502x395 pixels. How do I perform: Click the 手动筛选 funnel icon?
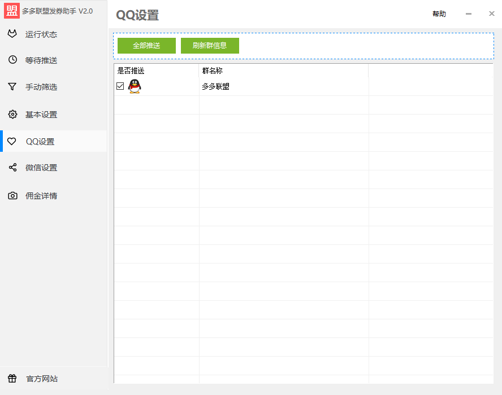[12, 86]
